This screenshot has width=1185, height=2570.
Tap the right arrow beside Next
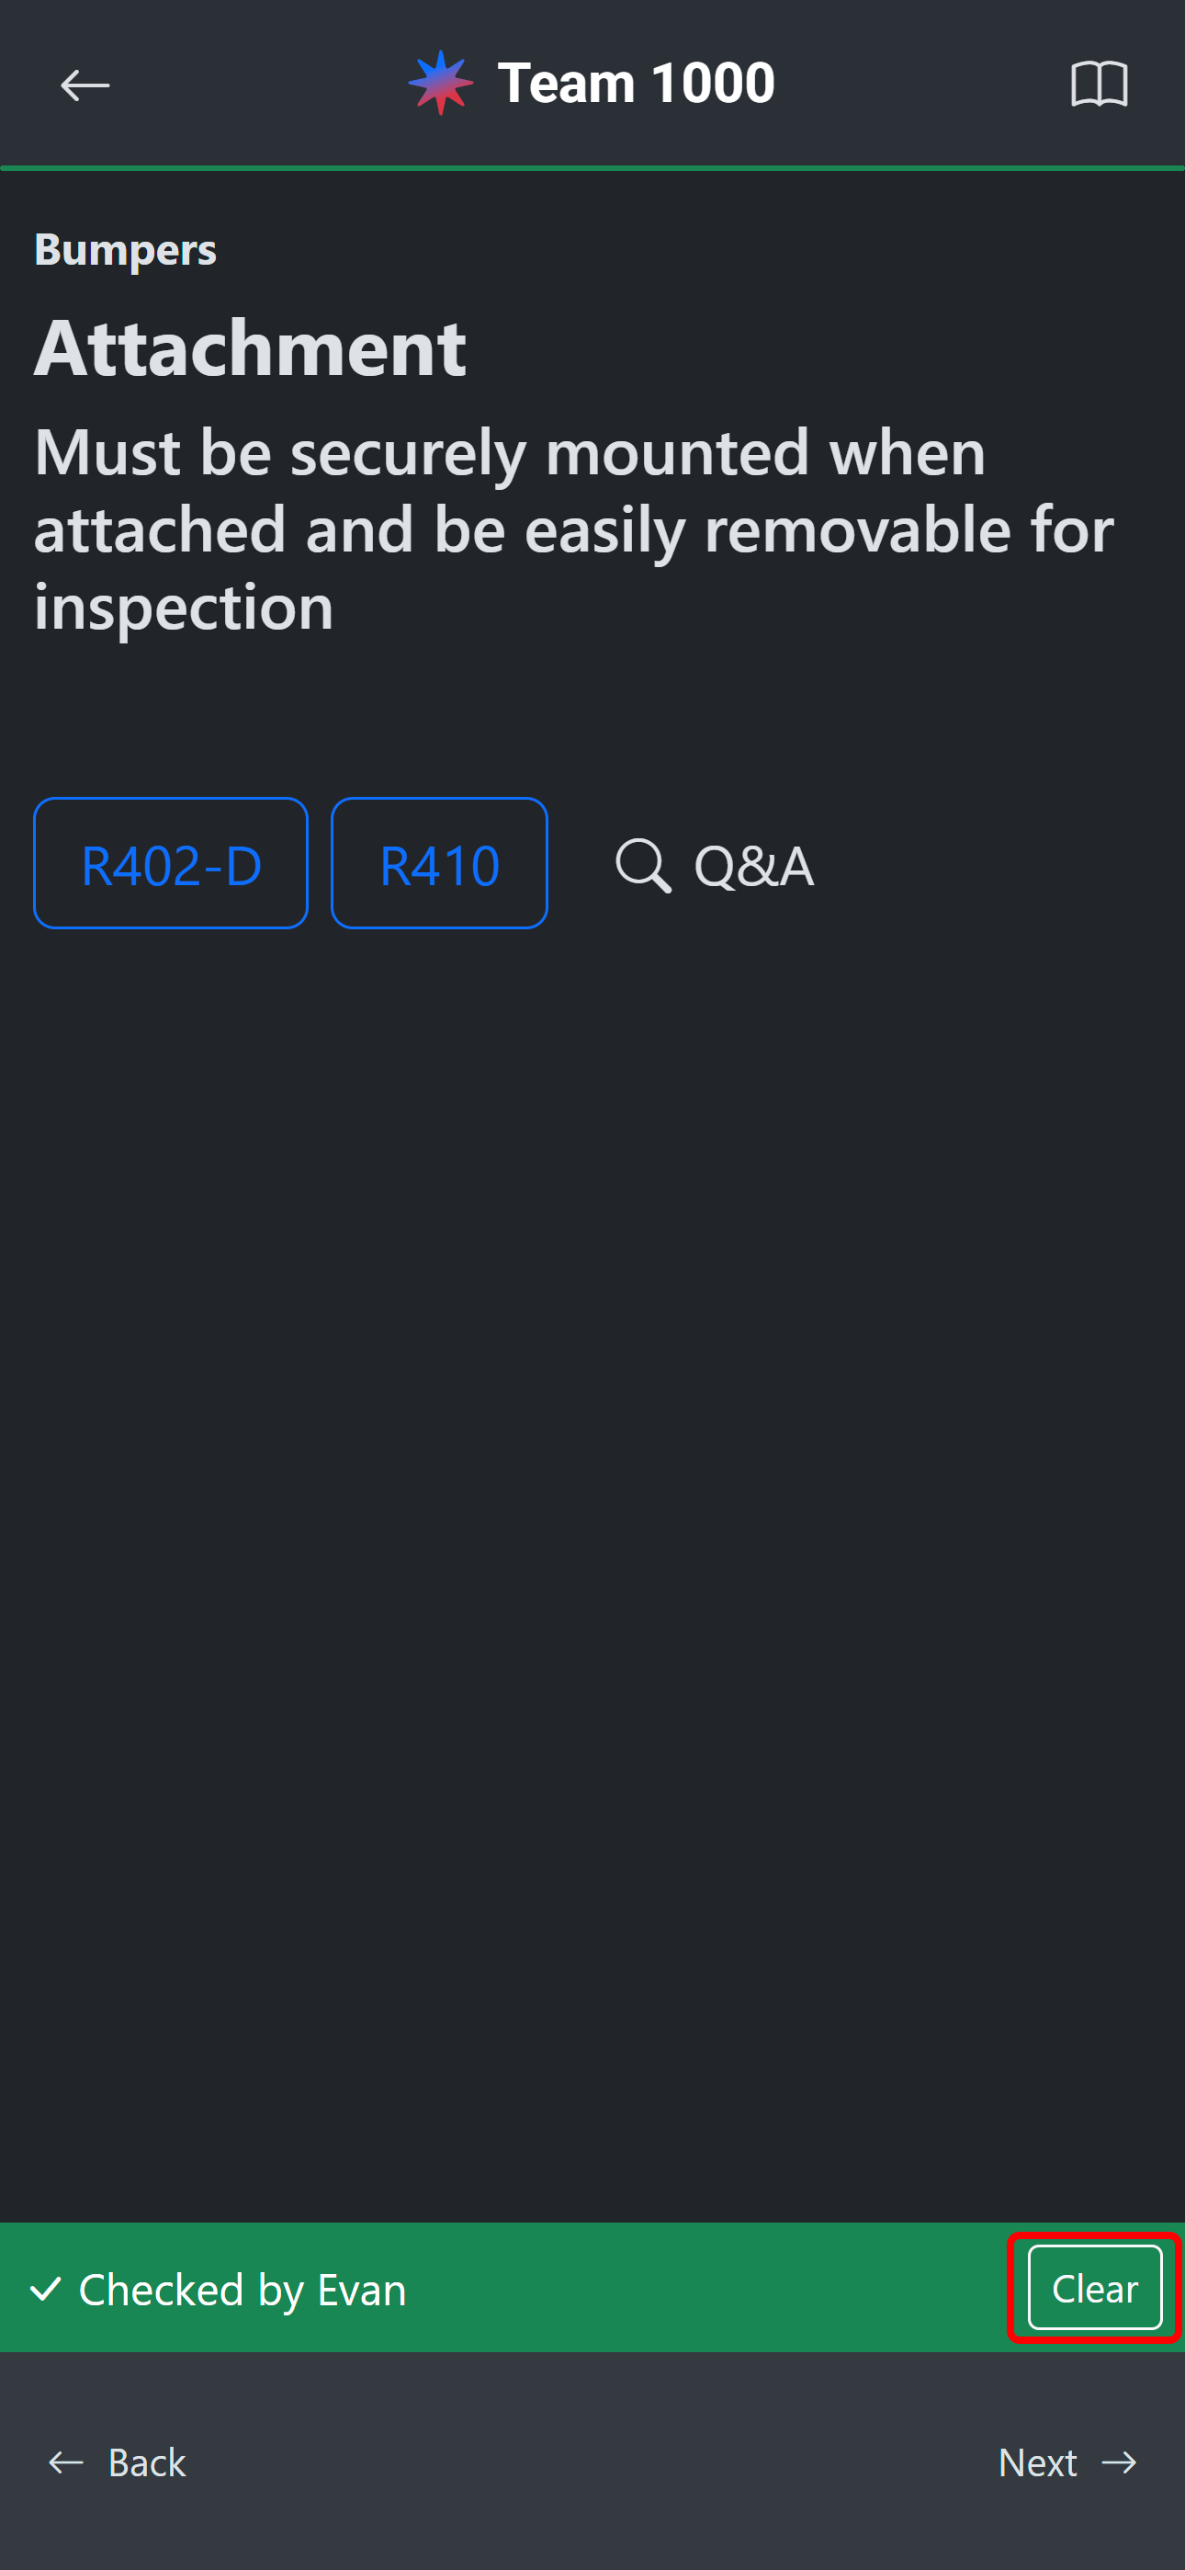(1119, 2462)
